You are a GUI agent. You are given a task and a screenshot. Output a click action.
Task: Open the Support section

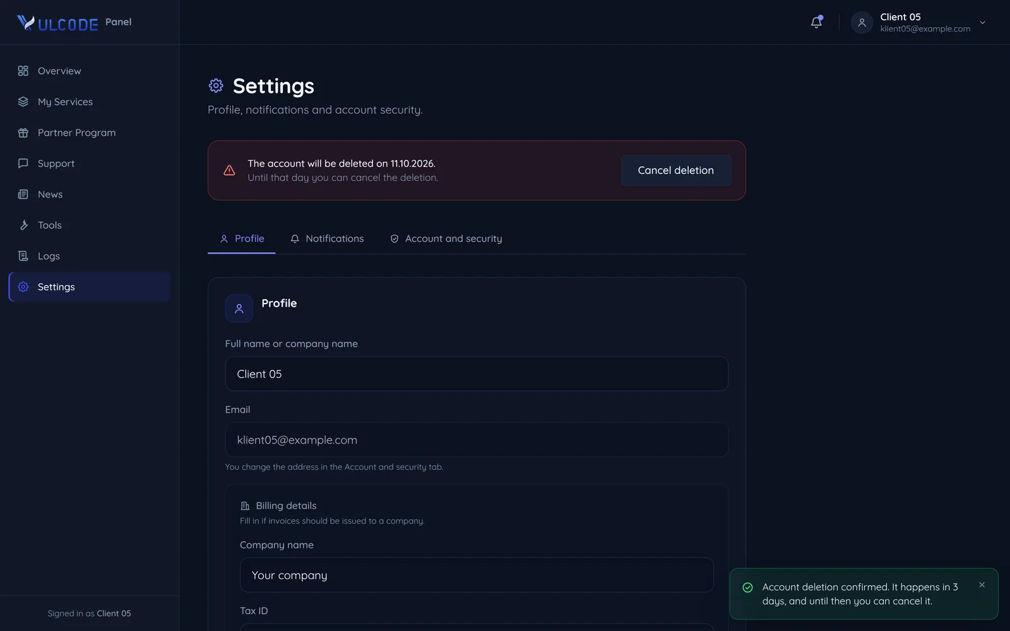point(90,163)
